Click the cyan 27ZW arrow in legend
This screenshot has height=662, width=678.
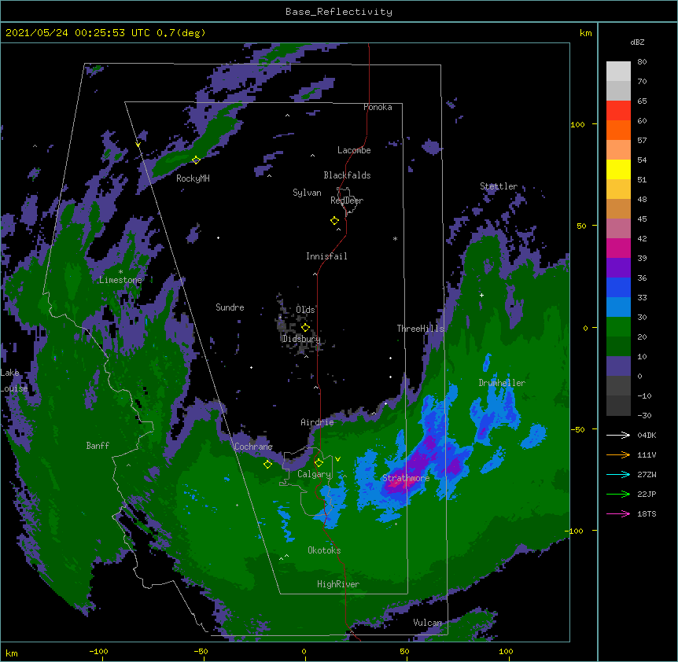[618, 474]
